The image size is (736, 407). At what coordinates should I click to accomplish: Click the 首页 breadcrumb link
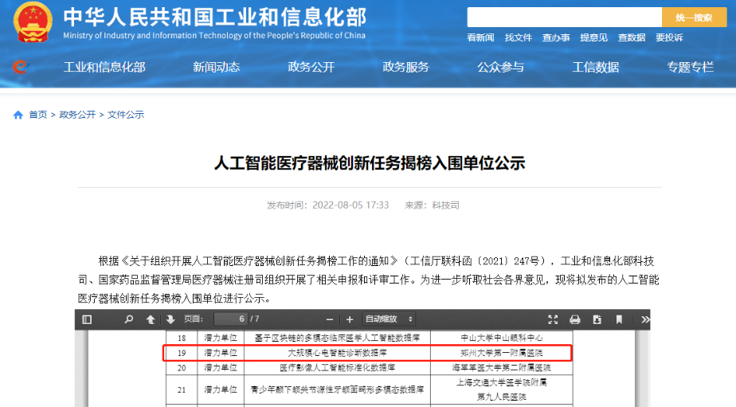click(37, 115)
